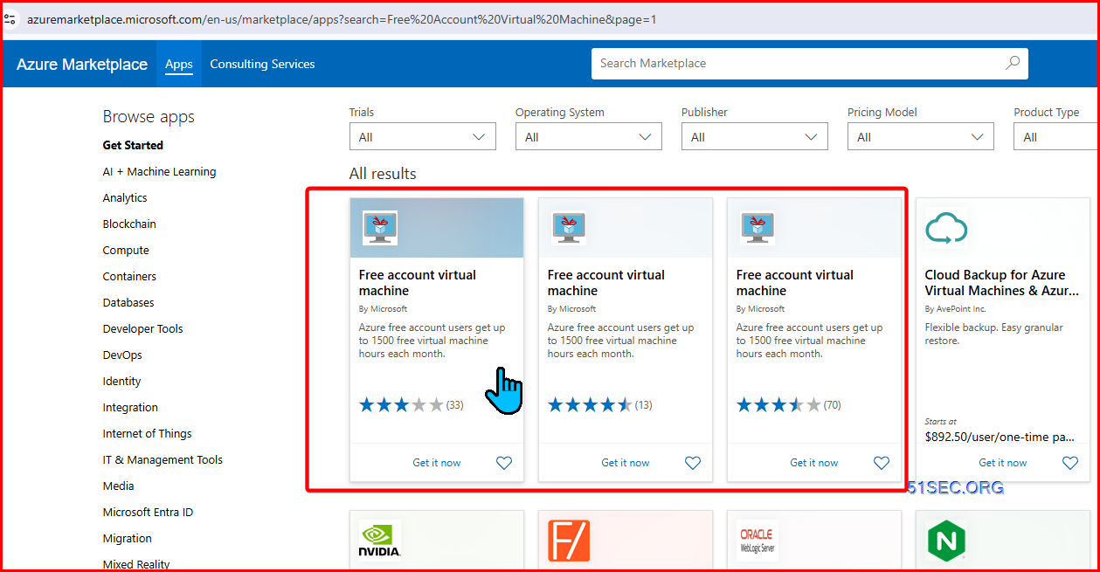Click the VM icon on the 13-review card

[x=569, y=228]
